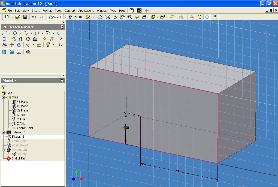Click the magnifier Zoom Selected icon

[130, 17]
